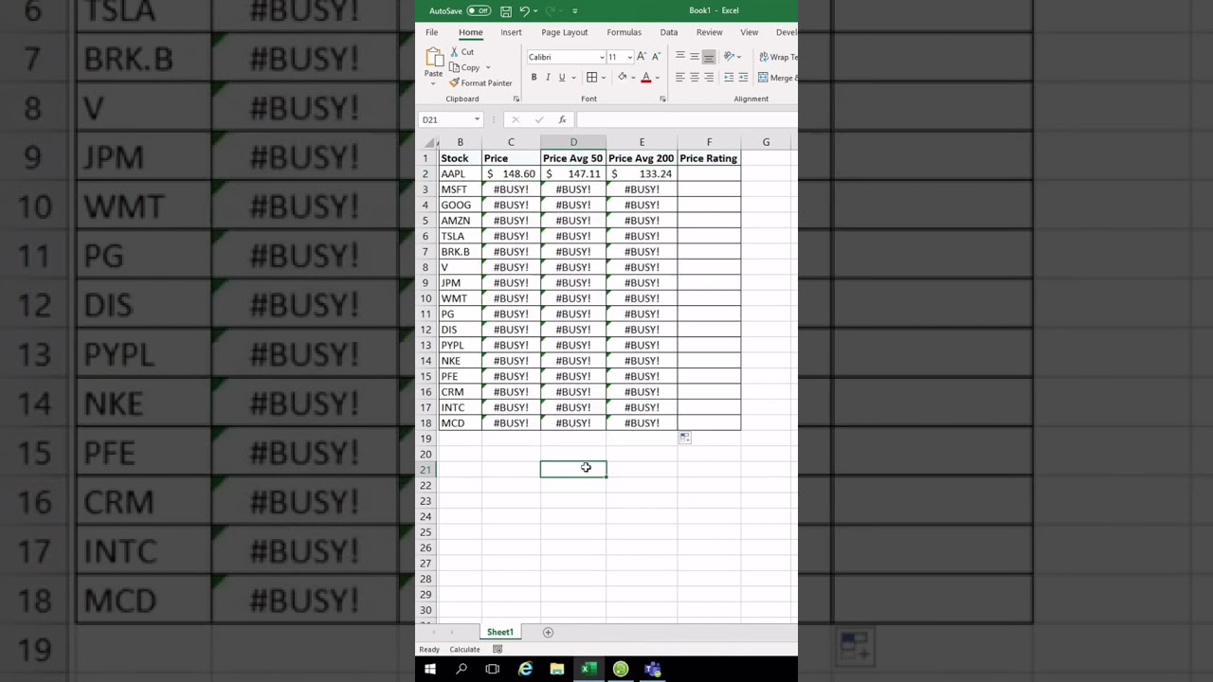Toggle the AutoSave switch
Viewport: 1213px width, 682px height.
tap(479, 10)
